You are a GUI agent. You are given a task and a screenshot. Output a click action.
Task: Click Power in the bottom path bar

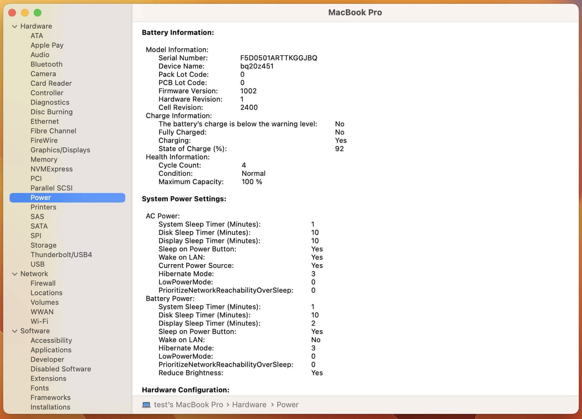(x=288, y=405)
